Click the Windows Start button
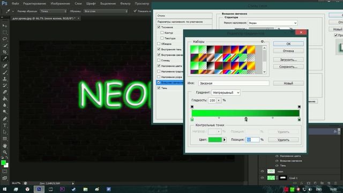This screenshot has width=343, height=193. coord(4,189)
